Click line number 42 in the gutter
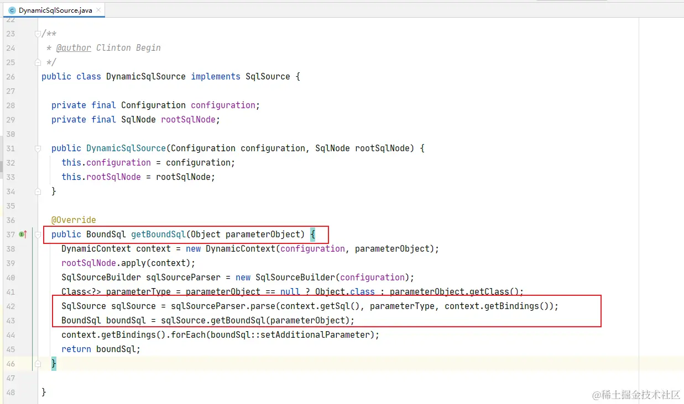Screen dimensions: 684x404 point(11,306)
